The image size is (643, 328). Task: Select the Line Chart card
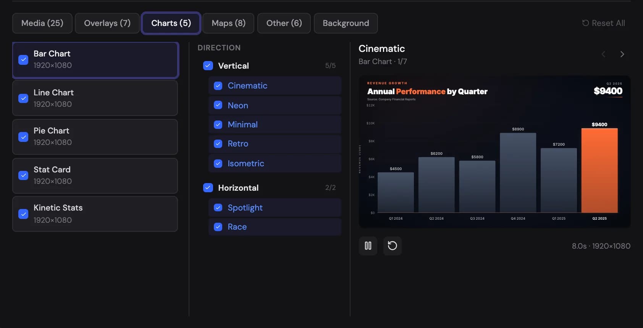click(95, 98)
